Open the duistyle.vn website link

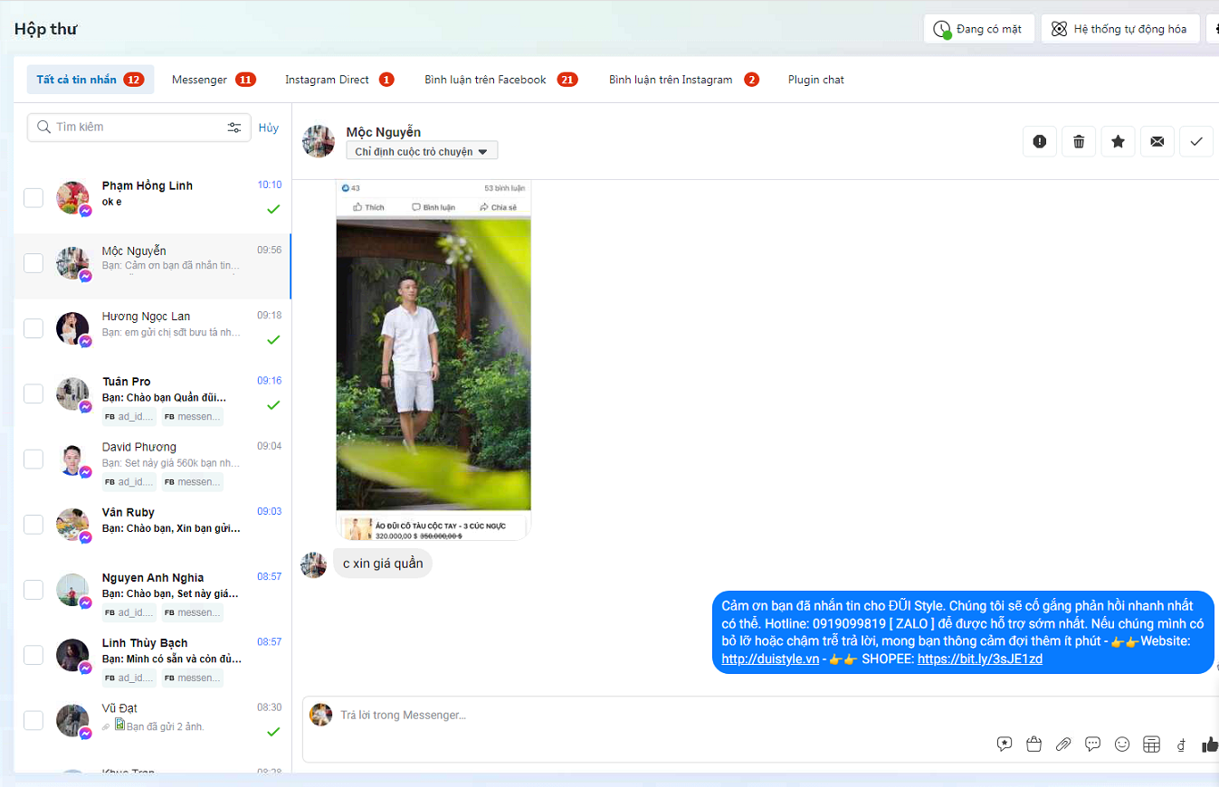[770, 659]
